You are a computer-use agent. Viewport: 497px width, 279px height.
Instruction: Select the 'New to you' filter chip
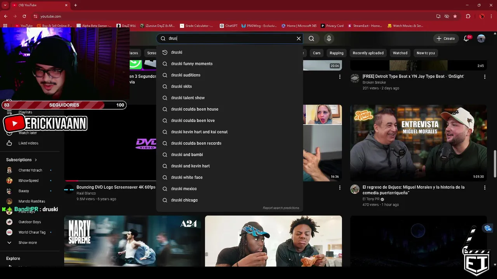(x=426, y=53)
